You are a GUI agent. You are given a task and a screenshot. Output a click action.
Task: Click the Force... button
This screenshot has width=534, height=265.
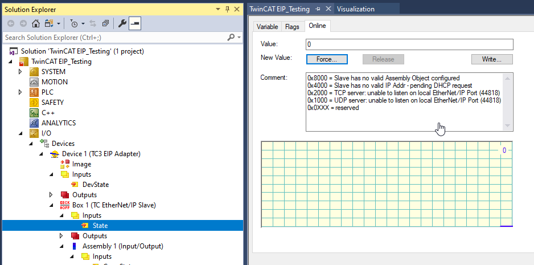coord(327,59)
